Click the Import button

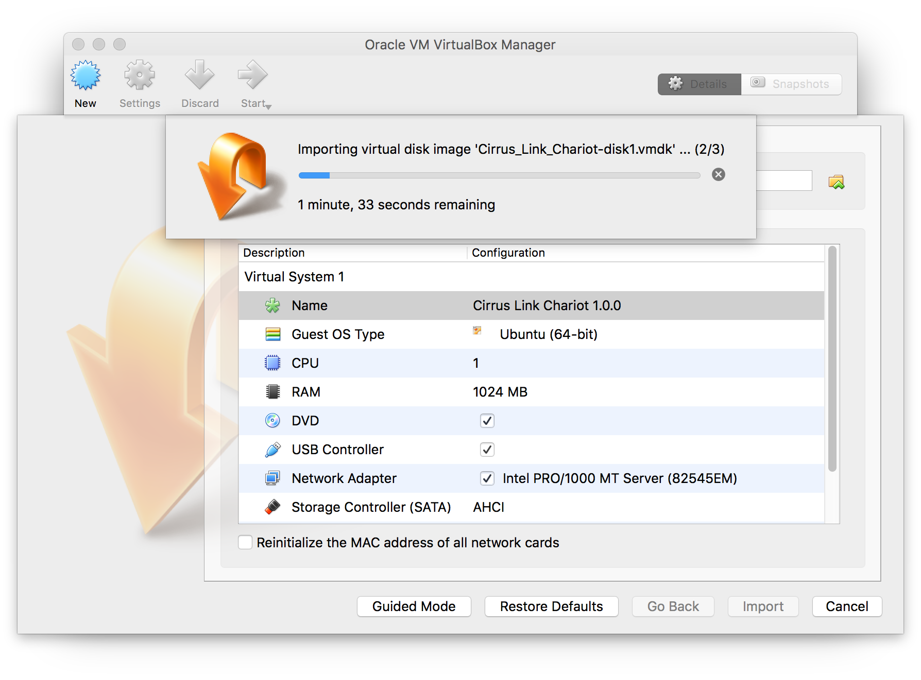pyautogui.click(x=763, y=606)
